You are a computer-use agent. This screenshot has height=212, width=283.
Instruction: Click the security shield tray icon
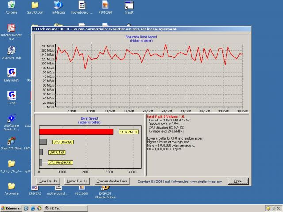268,208
